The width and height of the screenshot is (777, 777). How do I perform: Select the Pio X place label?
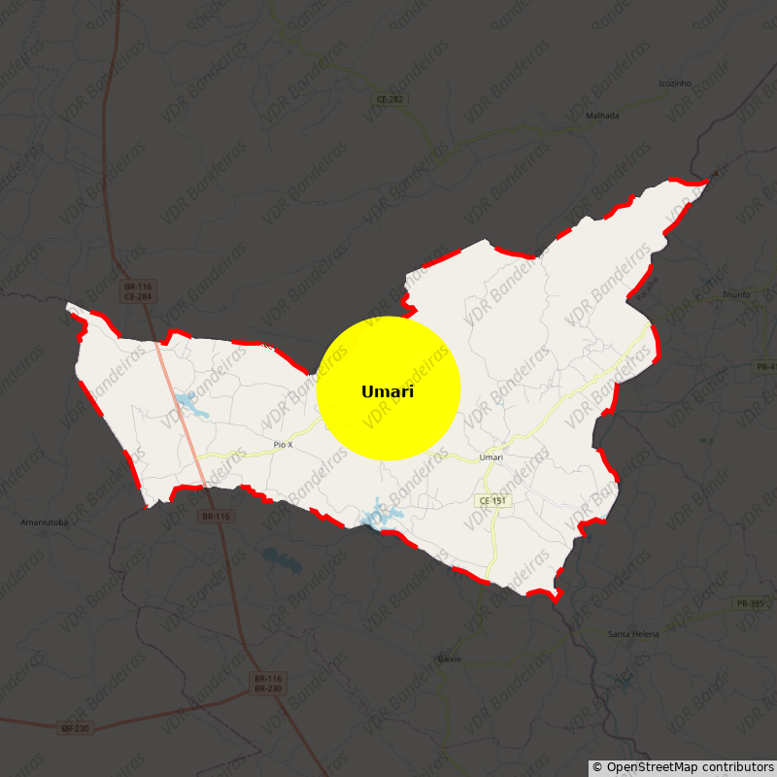tap(283, 445)
